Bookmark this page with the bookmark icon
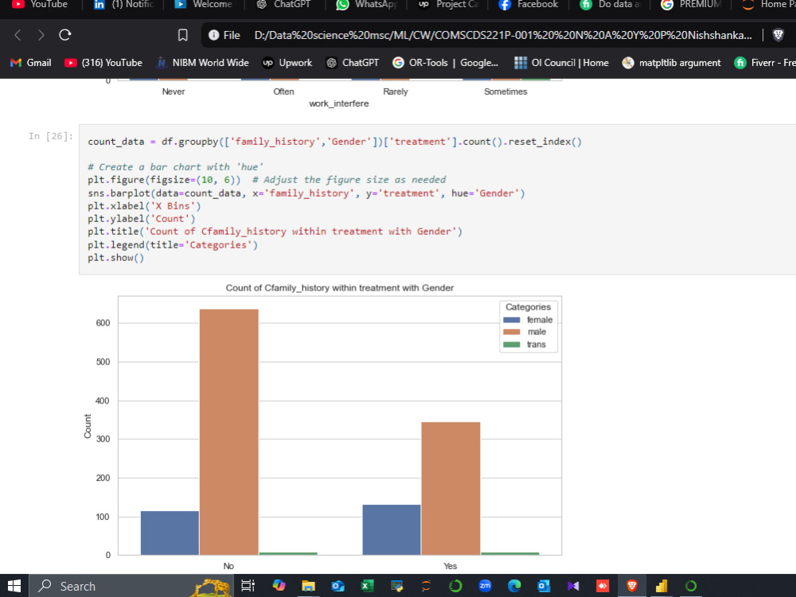 point(183,35)
